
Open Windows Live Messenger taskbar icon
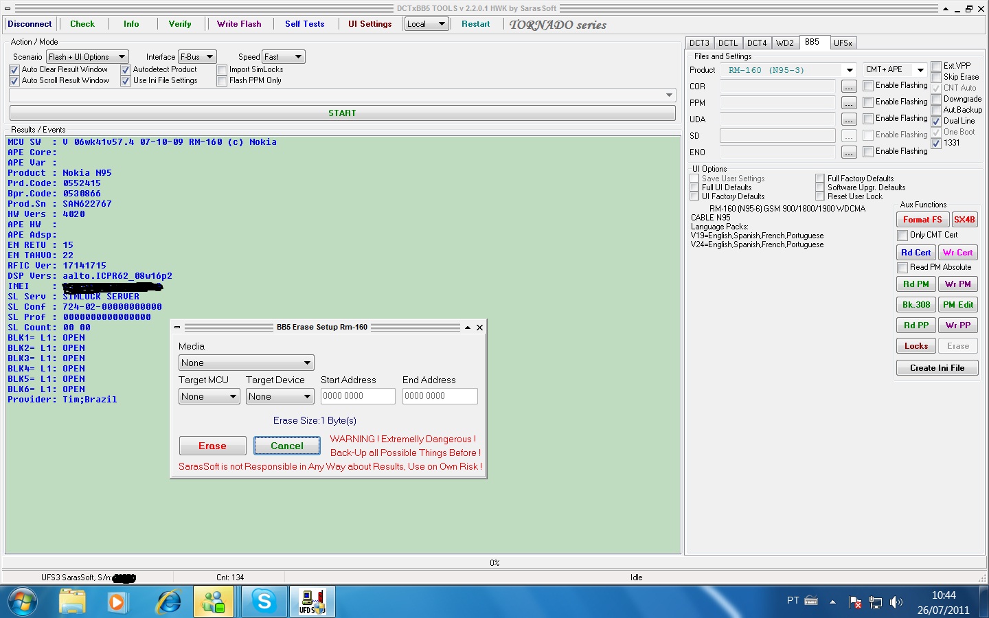[214, 602]
